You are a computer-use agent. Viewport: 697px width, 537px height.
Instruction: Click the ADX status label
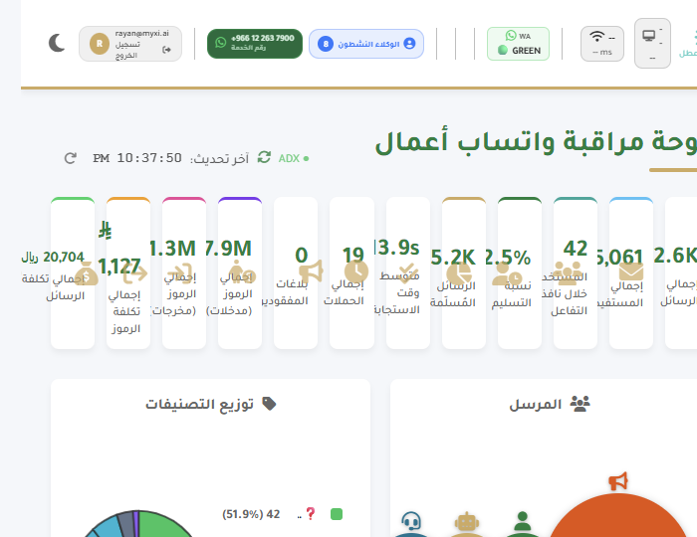(289, 158)
